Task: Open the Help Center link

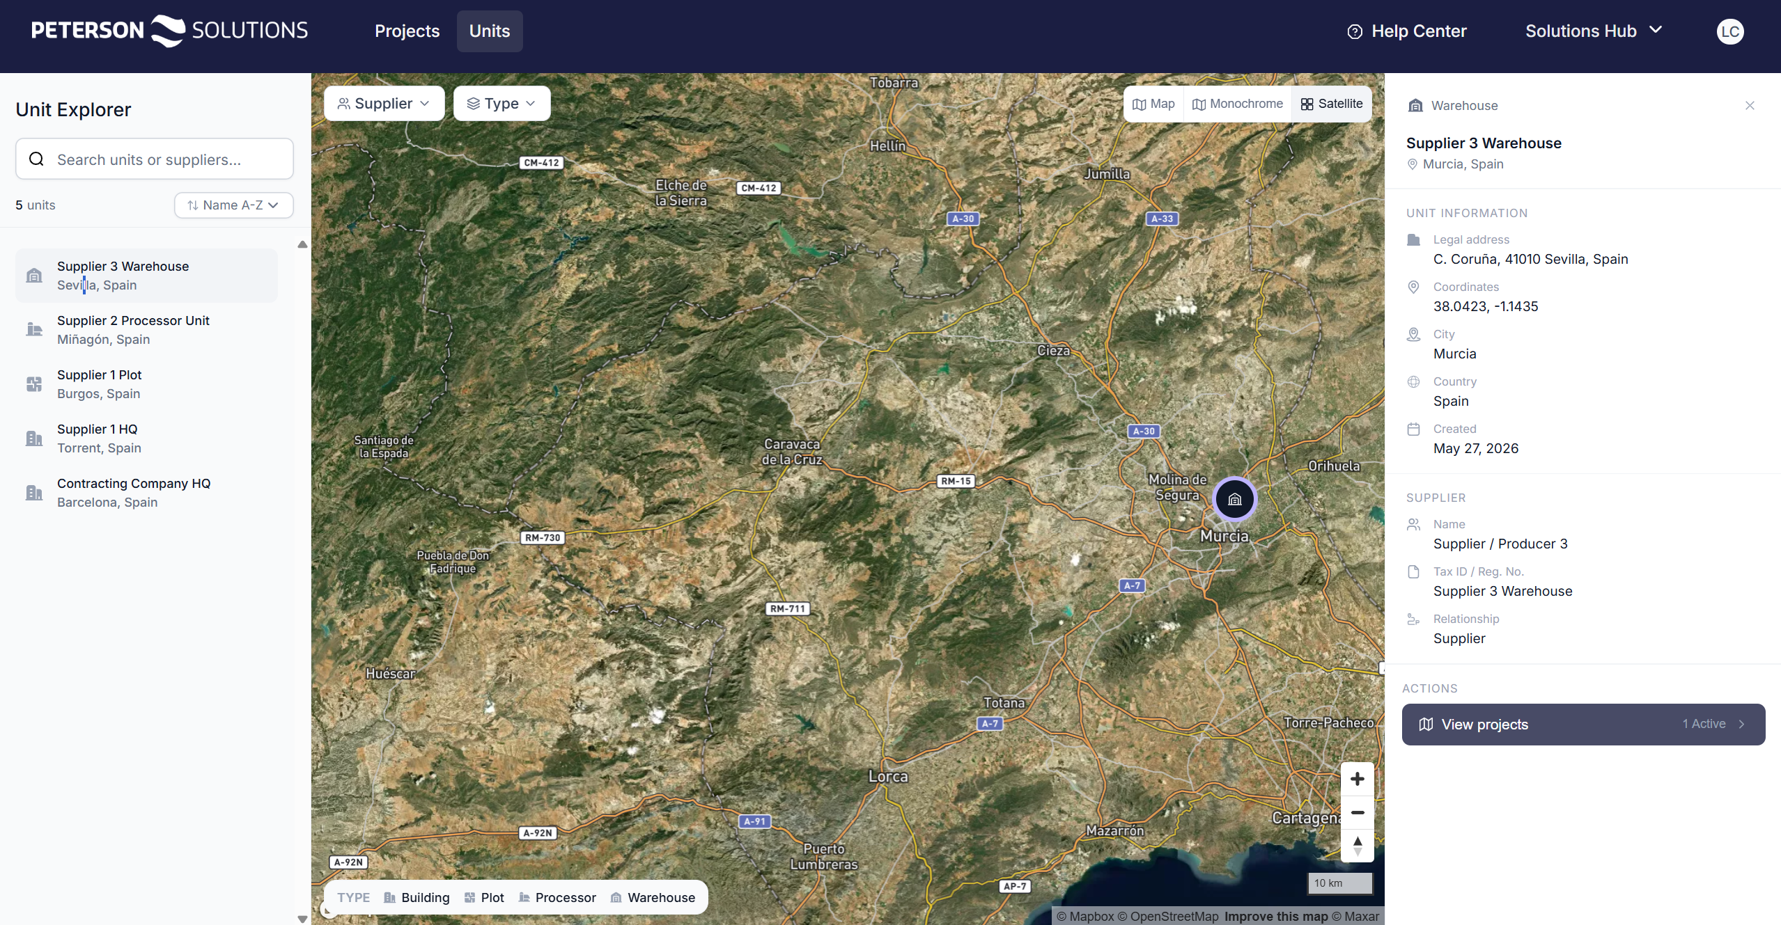Action: tap(1407, 31)
